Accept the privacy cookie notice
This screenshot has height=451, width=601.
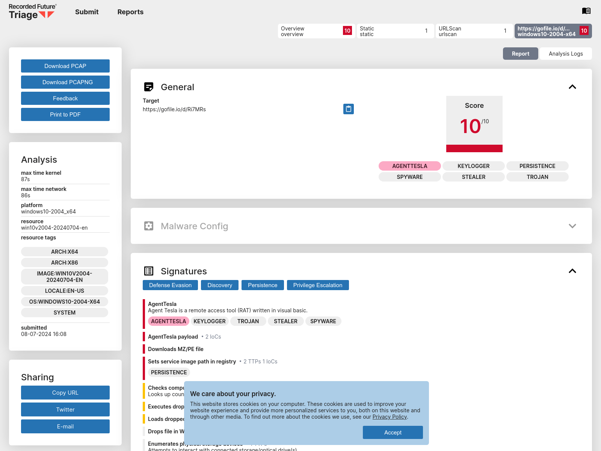(x=393, y=433)
